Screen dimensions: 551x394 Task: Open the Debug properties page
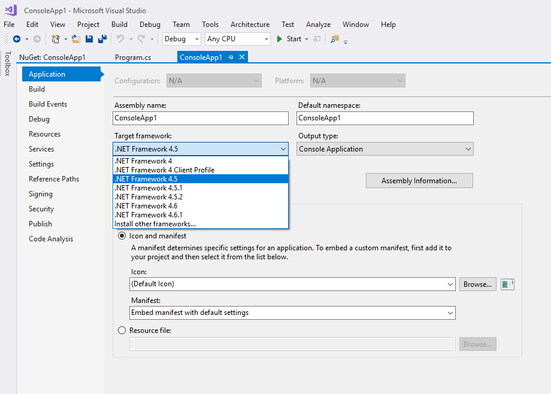pyautogui.click(x=39, y=119)
